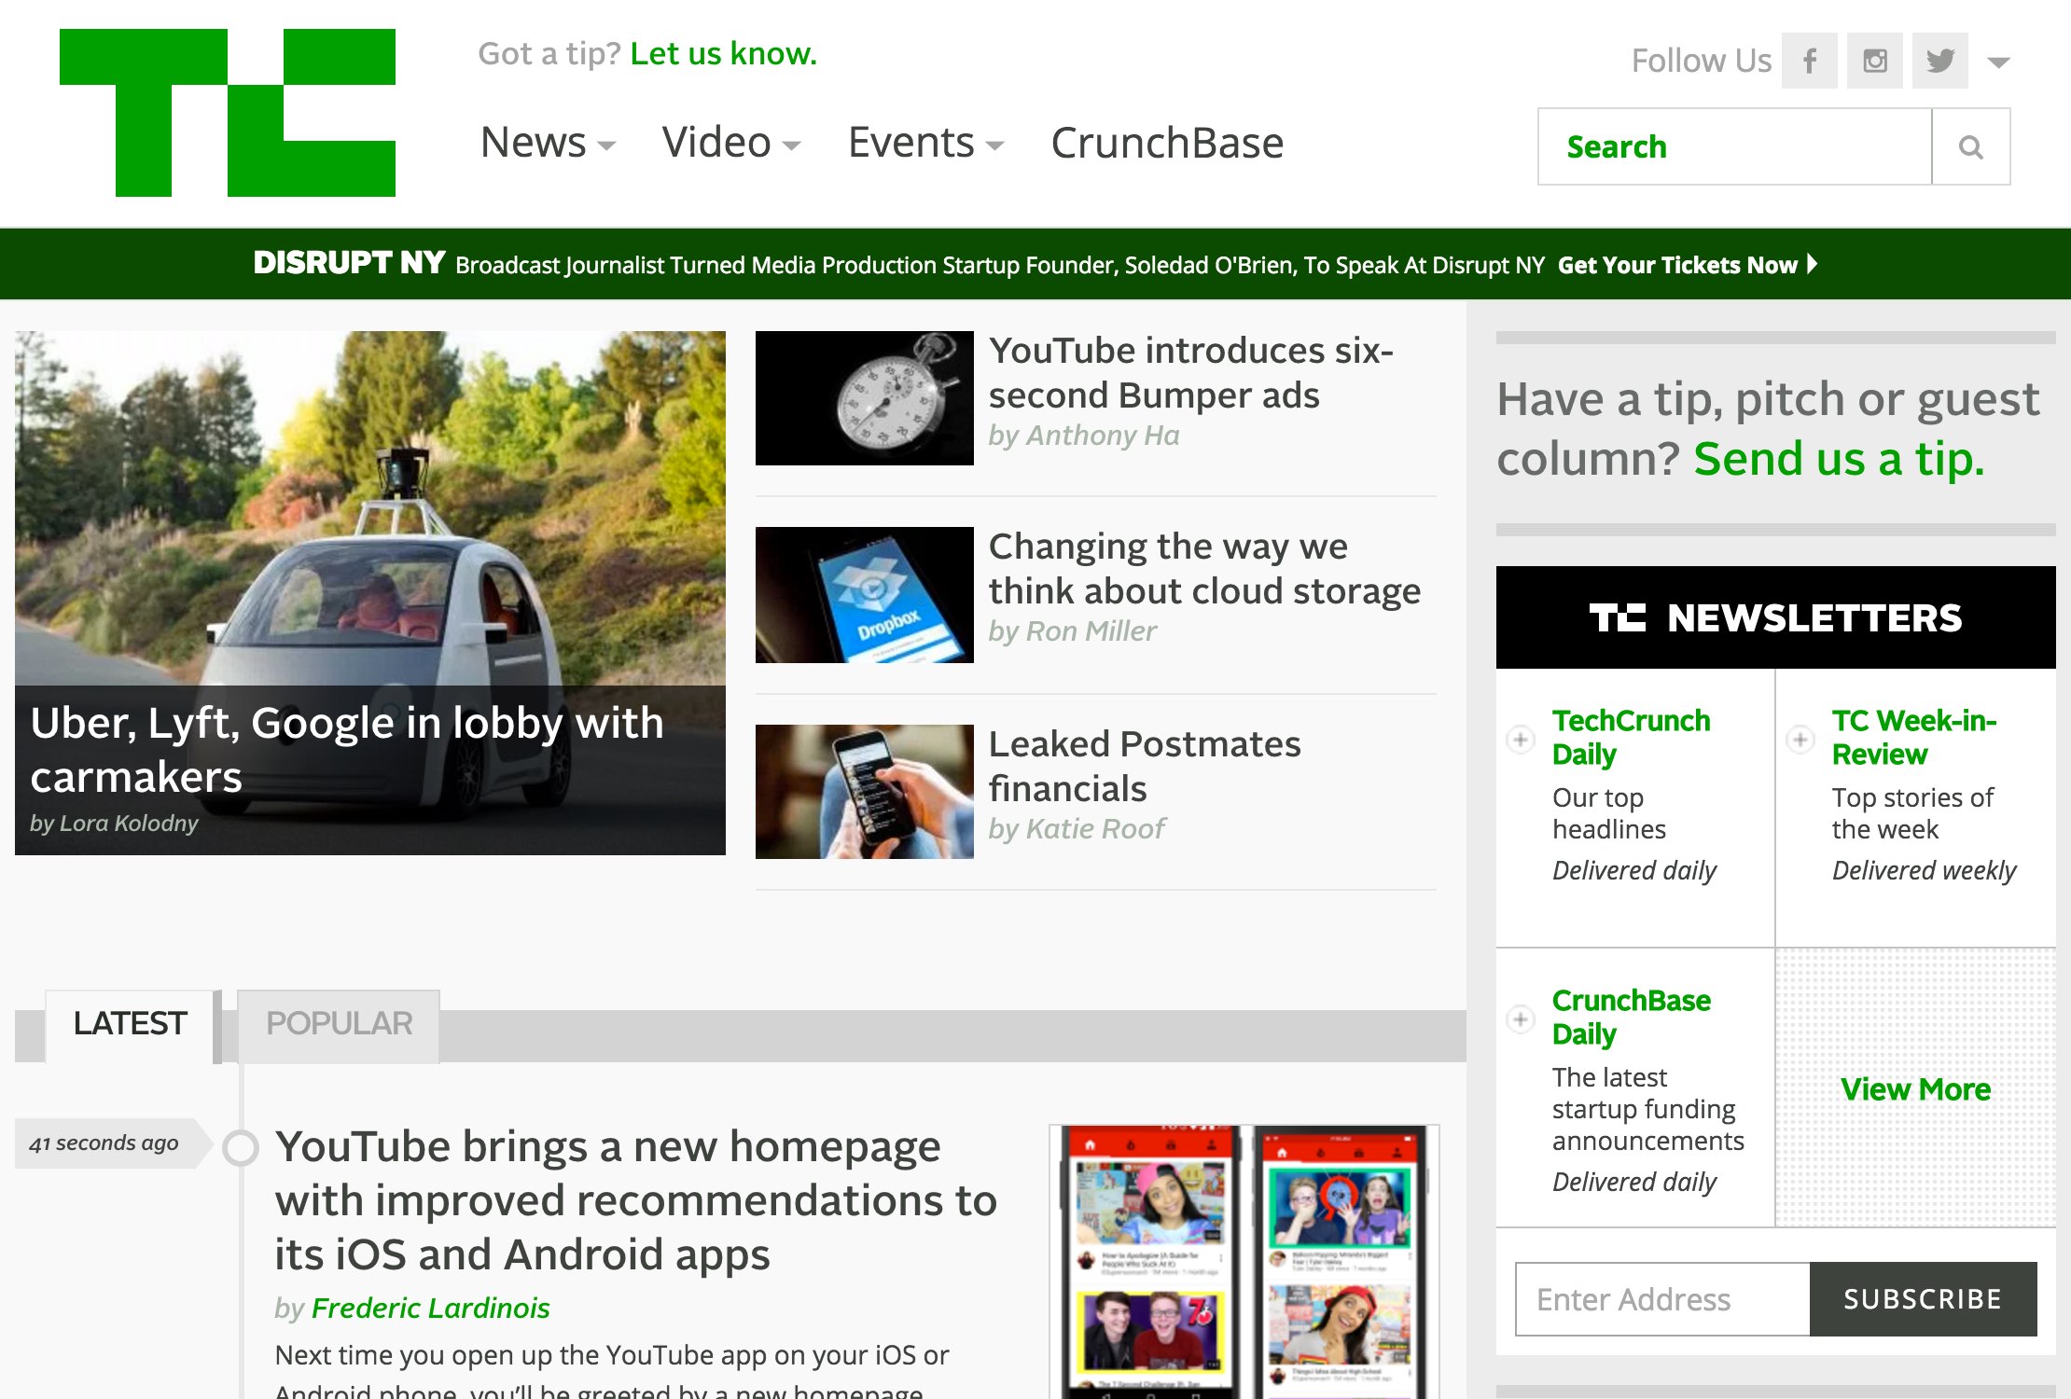Click 'by Katie Roof' byline
2071x1399 pixels.
pyautogui.click(x=1077, y=829)
